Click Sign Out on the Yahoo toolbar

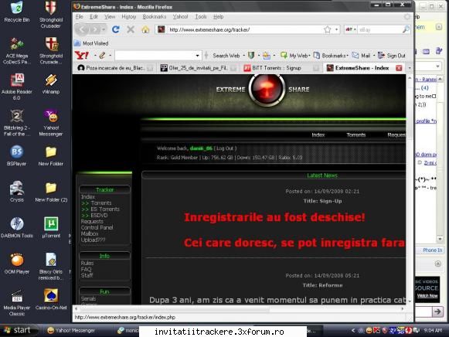click(392, 56)
